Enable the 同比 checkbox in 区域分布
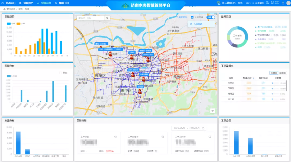The width and height of the screenshot is (291, 162). (61, 73)
